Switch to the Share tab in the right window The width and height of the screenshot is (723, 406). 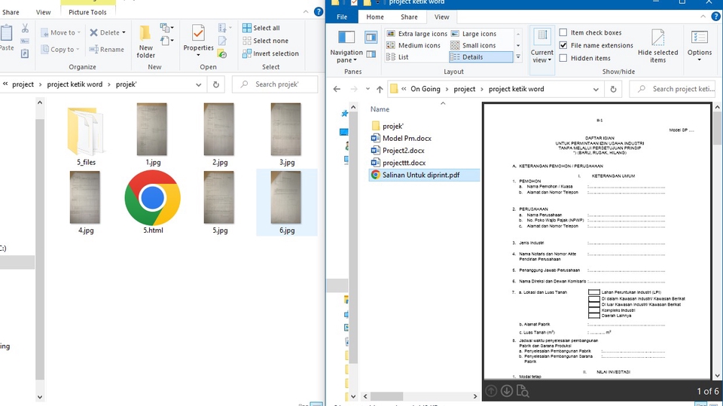click(x=409, y=17)
